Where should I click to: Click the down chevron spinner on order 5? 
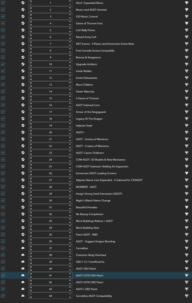[70, 29]
